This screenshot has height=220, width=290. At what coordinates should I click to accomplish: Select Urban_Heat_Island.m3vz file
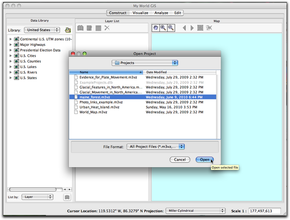click(99, 107)
